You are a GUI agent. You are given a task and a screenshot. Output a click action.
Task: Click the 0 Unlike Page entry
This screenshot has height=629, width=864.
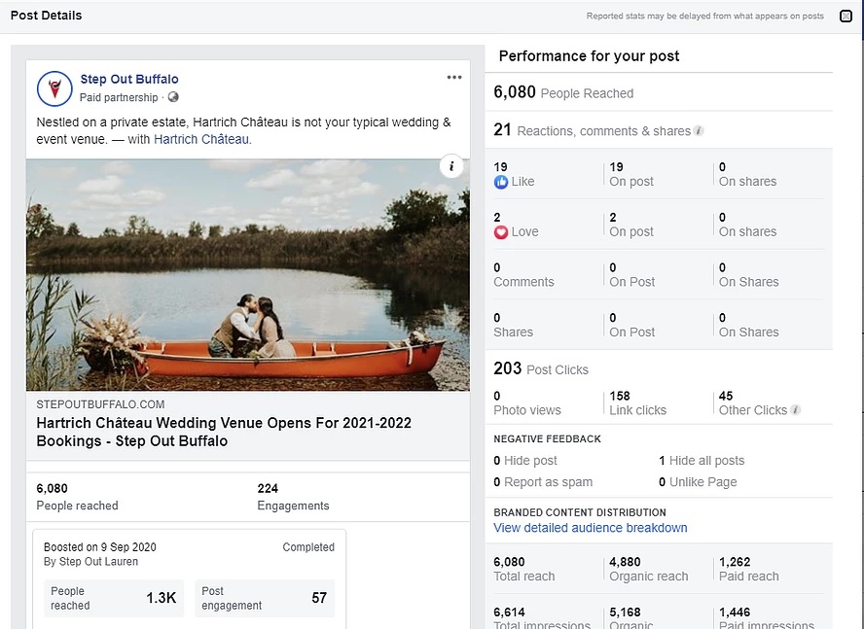point(698,482)
